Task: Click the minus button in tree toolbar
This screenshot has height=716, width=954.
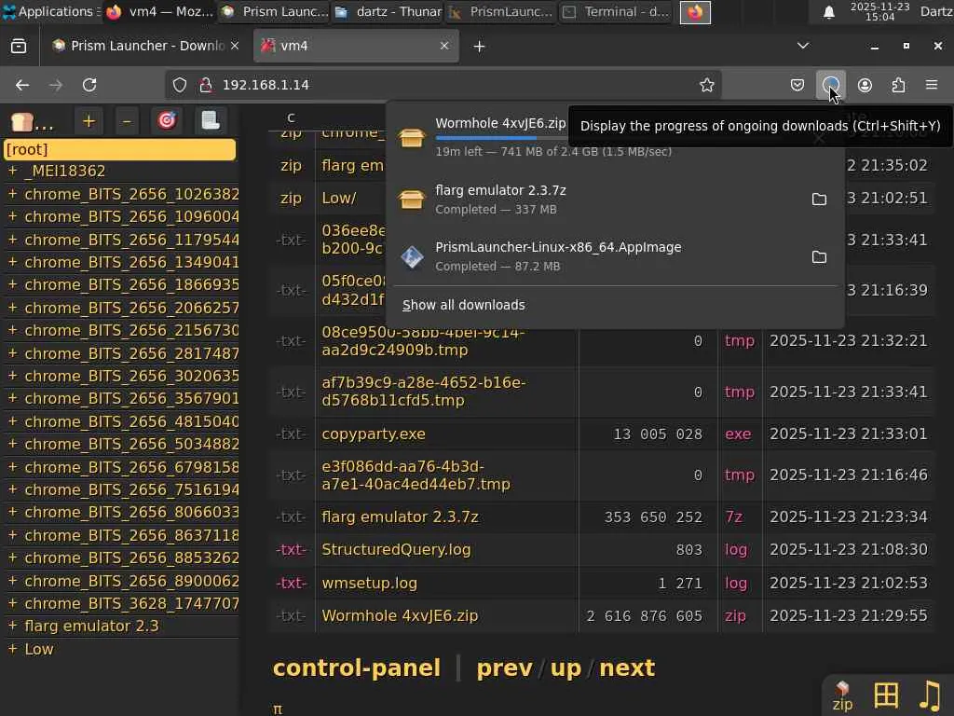Action: coord(127,121)
